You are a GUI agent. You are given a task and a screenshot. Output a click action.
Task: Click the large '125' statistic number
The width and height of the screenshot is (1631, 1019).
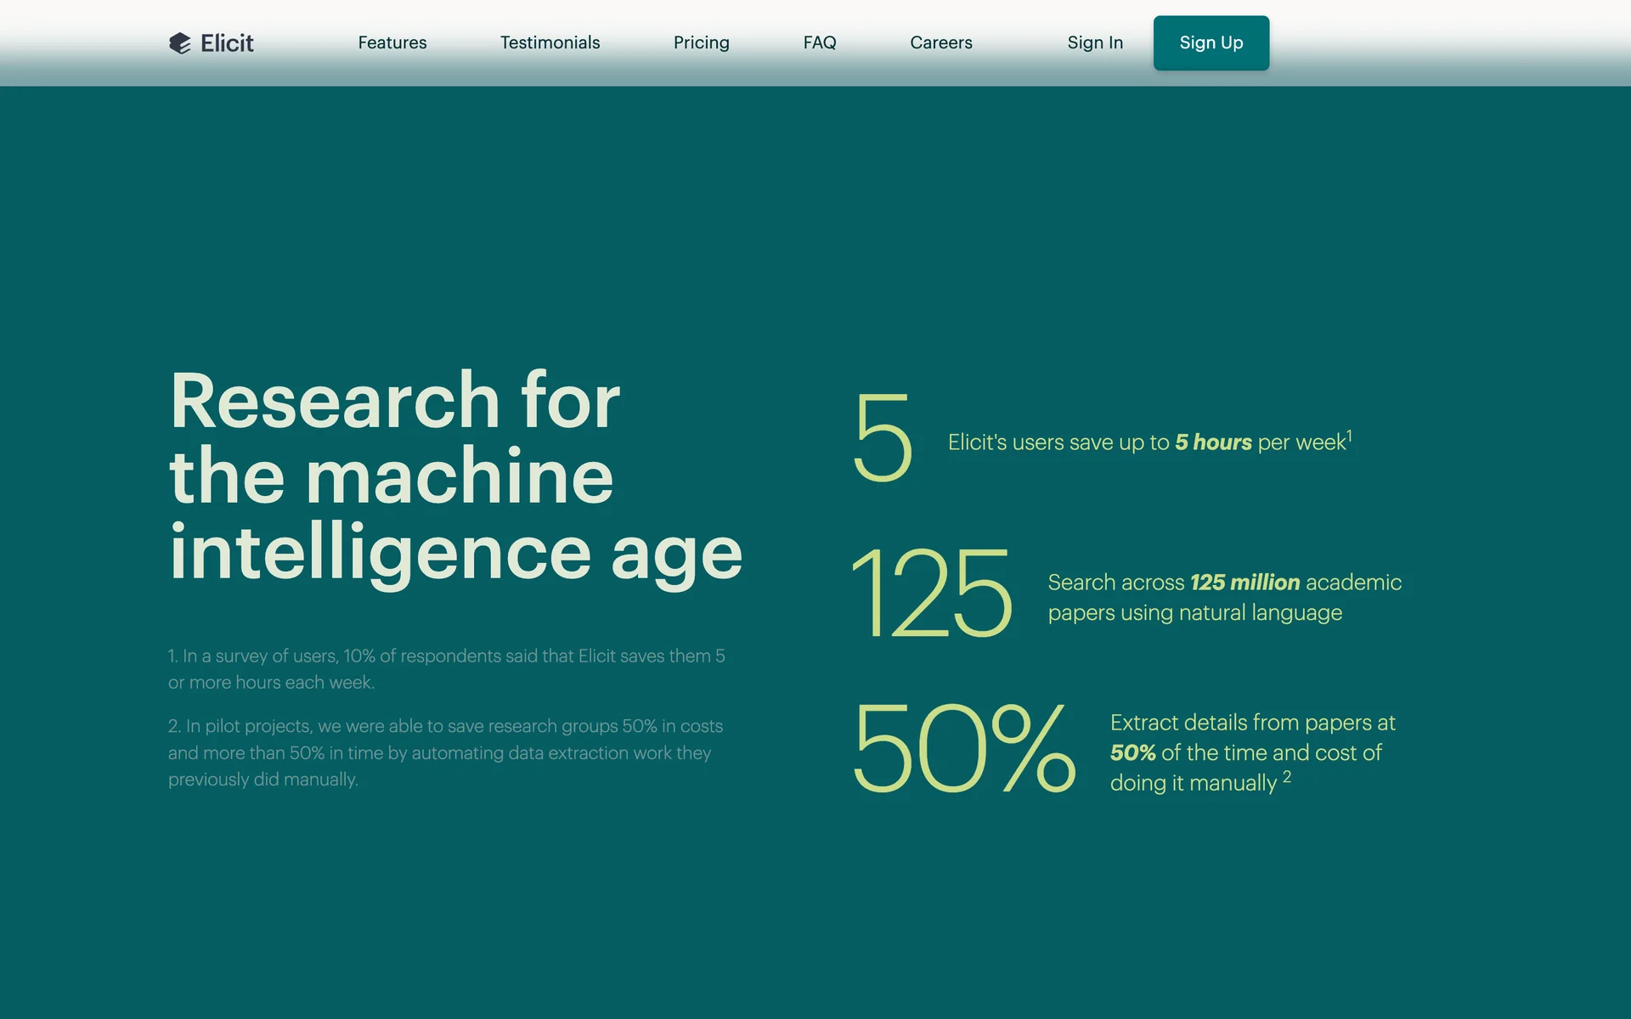pos(931,593)
